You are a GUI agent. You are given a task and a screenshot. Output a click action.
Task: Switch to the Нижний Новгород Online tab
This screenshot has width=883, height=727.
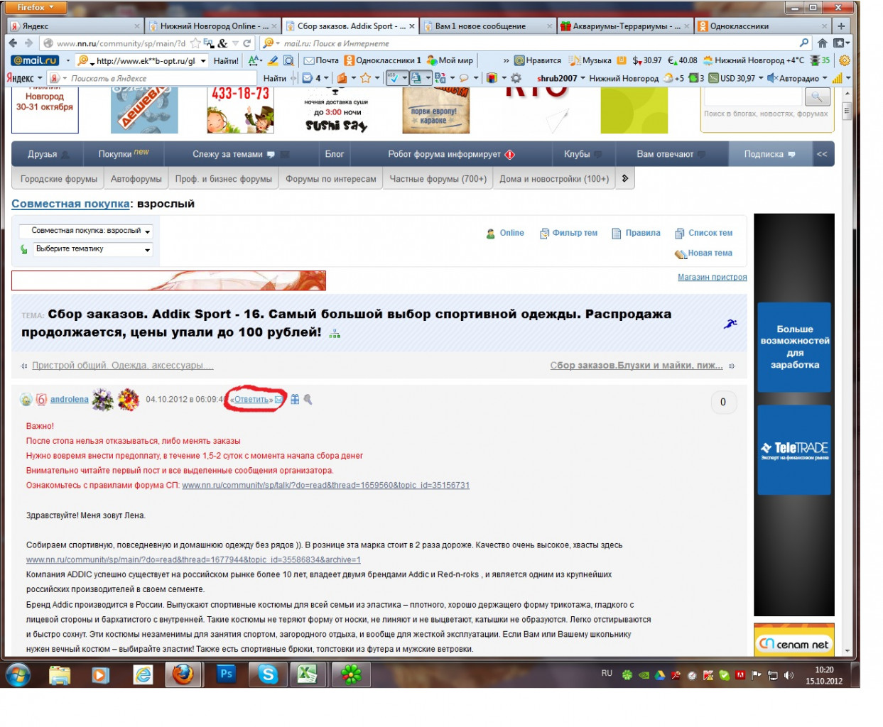(213, 26)
